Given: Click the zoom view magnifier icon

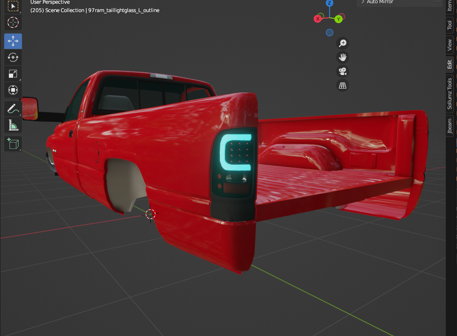Looking at the screenshot, I should 343,43.
